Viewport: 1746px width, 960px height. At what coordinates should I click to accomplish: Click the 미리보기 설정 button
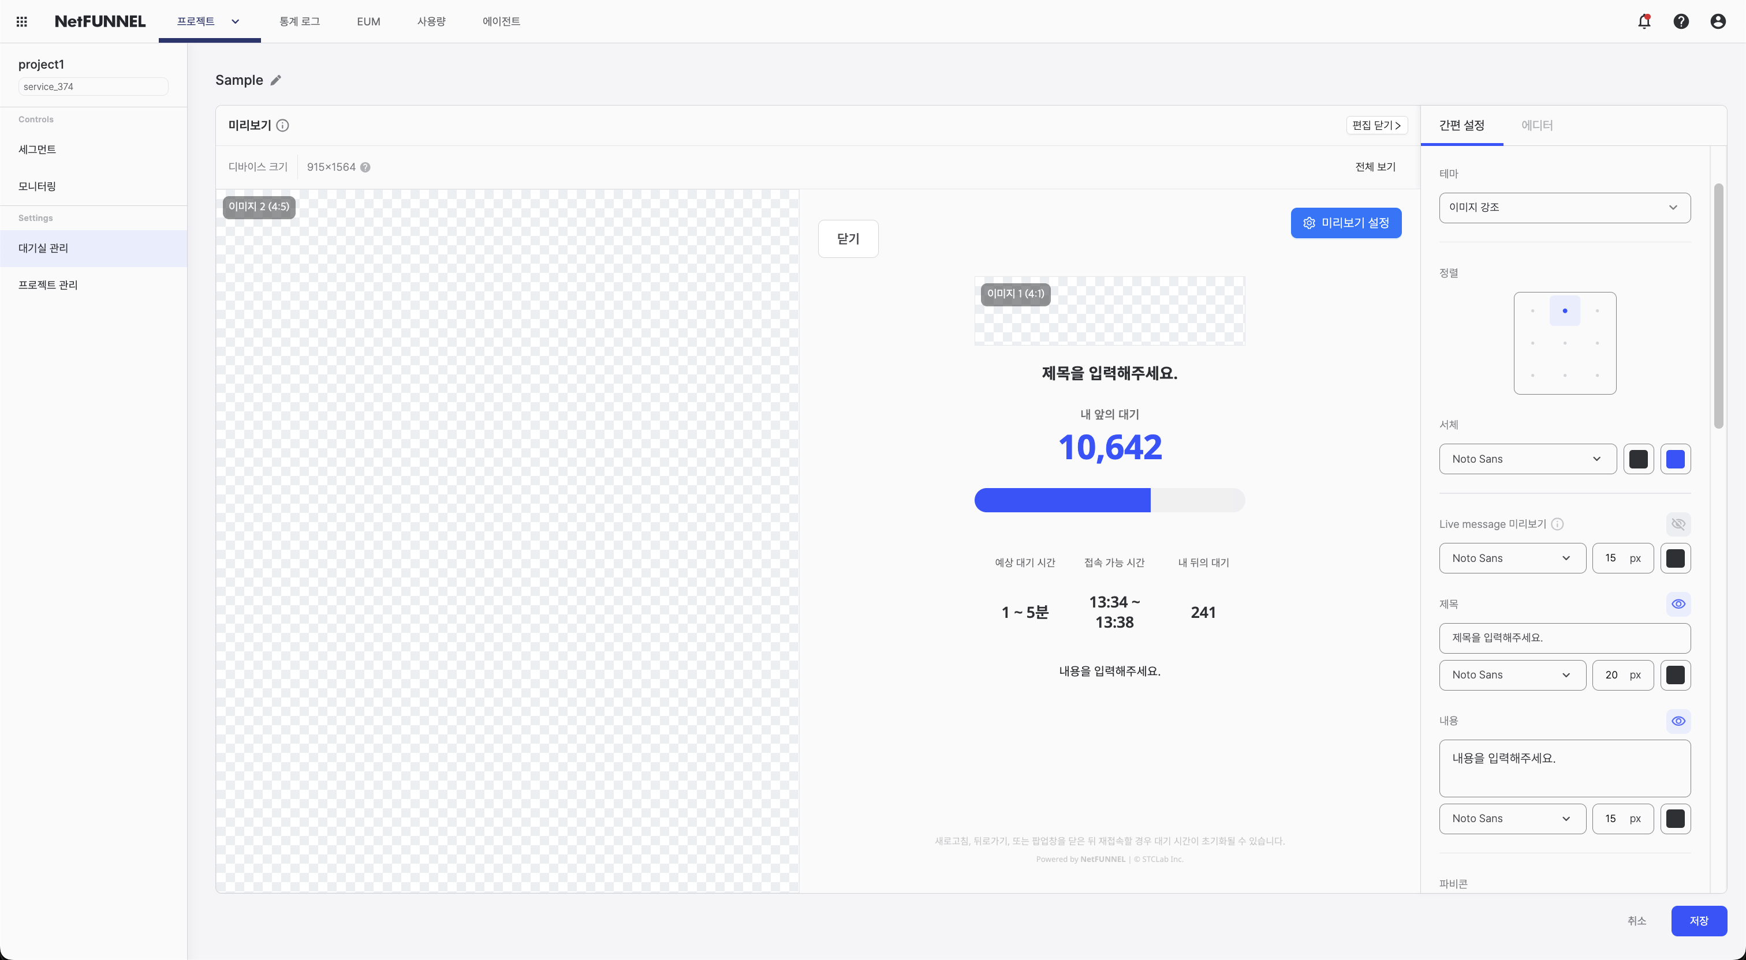coord(1345,223)
